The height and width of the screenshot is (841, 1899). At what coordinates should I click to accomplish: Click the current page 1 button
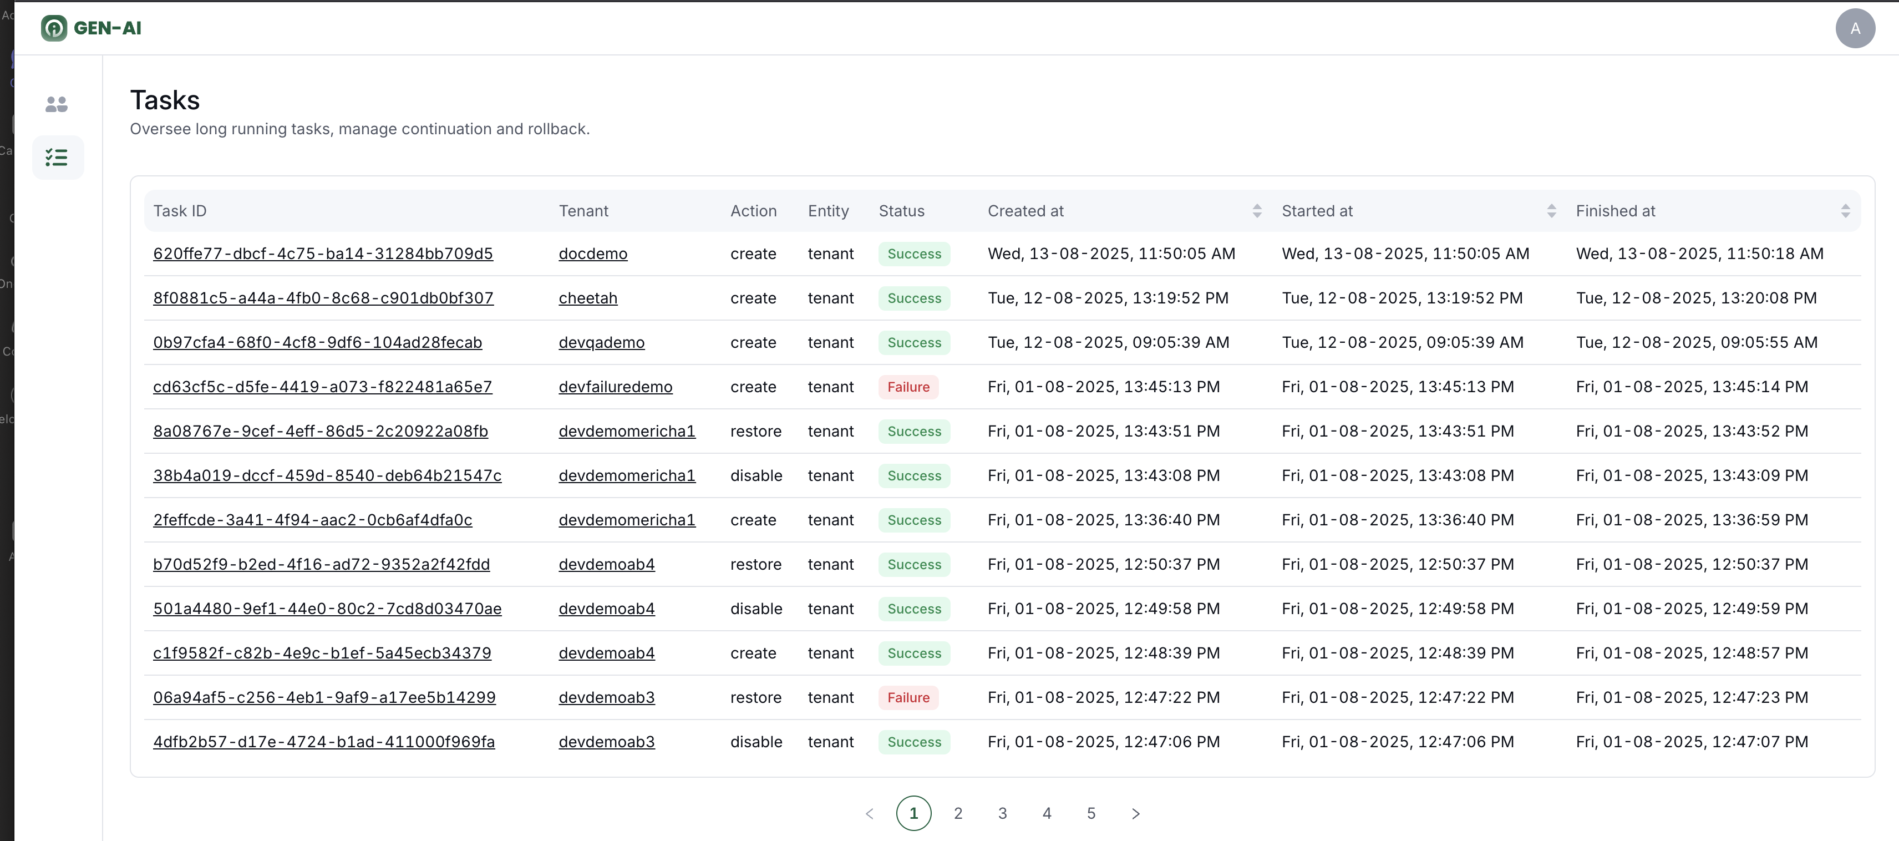tap(913, 813)
